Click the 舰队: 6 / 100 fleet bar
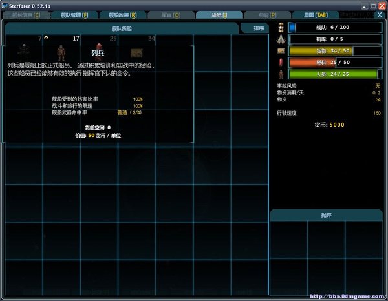The width and height of the screenshot is (388, 301). (x=335, y=27)
